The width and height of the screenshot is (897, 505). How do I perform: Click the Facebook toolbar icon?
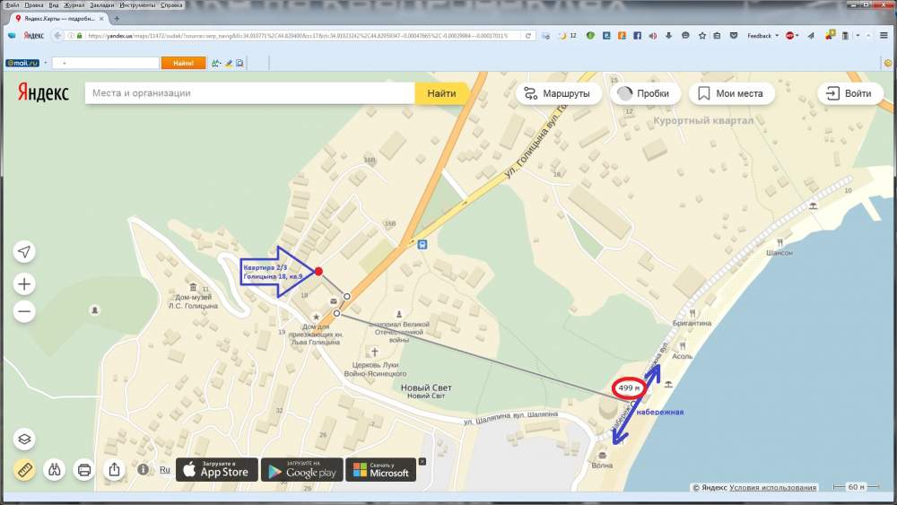pos(637,36)
